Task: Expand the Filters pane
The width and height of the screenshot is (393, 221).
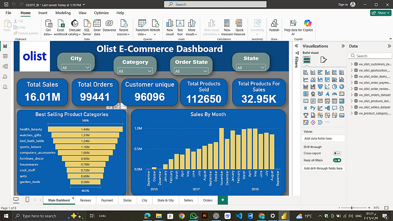Action: pos(296,46)
